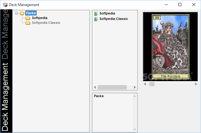Select Softpedia Classic in the tree
Image resolution: width=201 pixels, height=133 pixels.
click(46, 23)
